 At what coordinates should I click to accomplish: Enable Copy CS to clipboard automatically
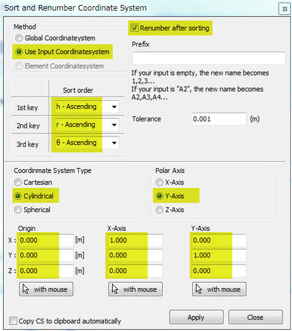[x=13, y=321]
